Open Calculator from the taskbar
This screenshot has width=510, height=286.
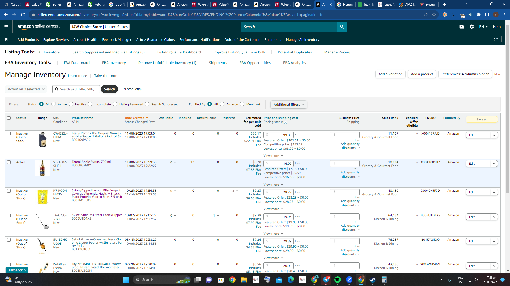click(x=384, y=280)
